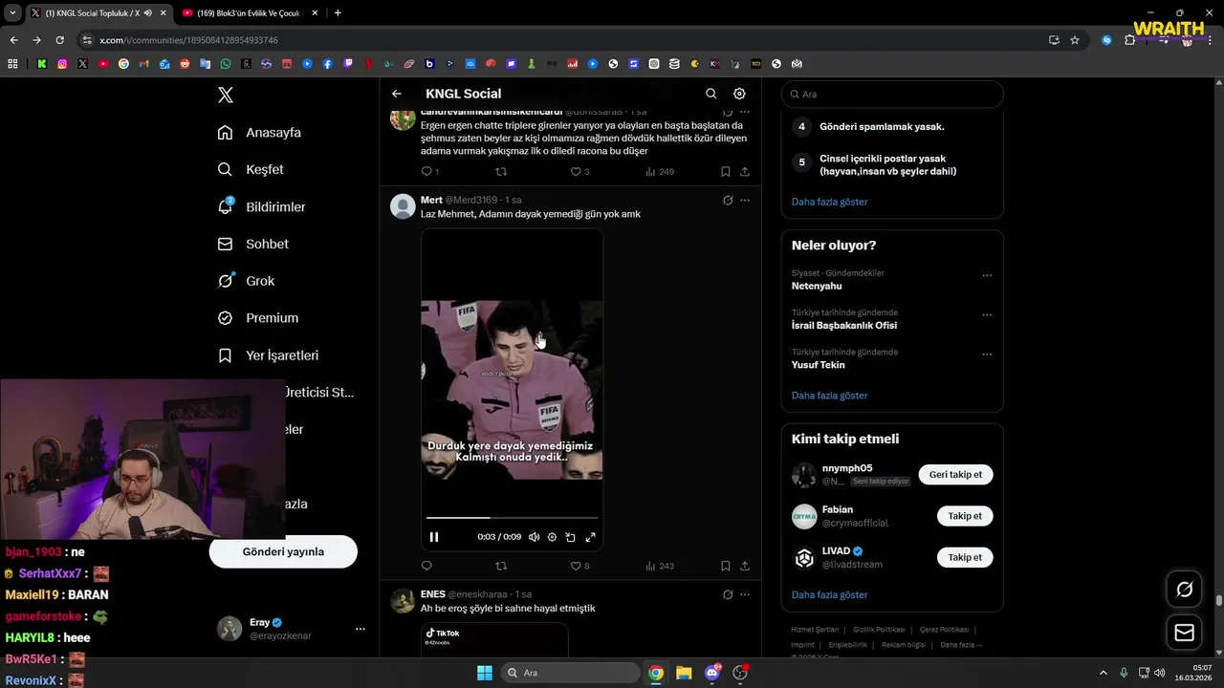Screen dimensions: 1224x688
Task: Open more options for Yusuf Tekin trend
Action: click(x=987, y=355)
